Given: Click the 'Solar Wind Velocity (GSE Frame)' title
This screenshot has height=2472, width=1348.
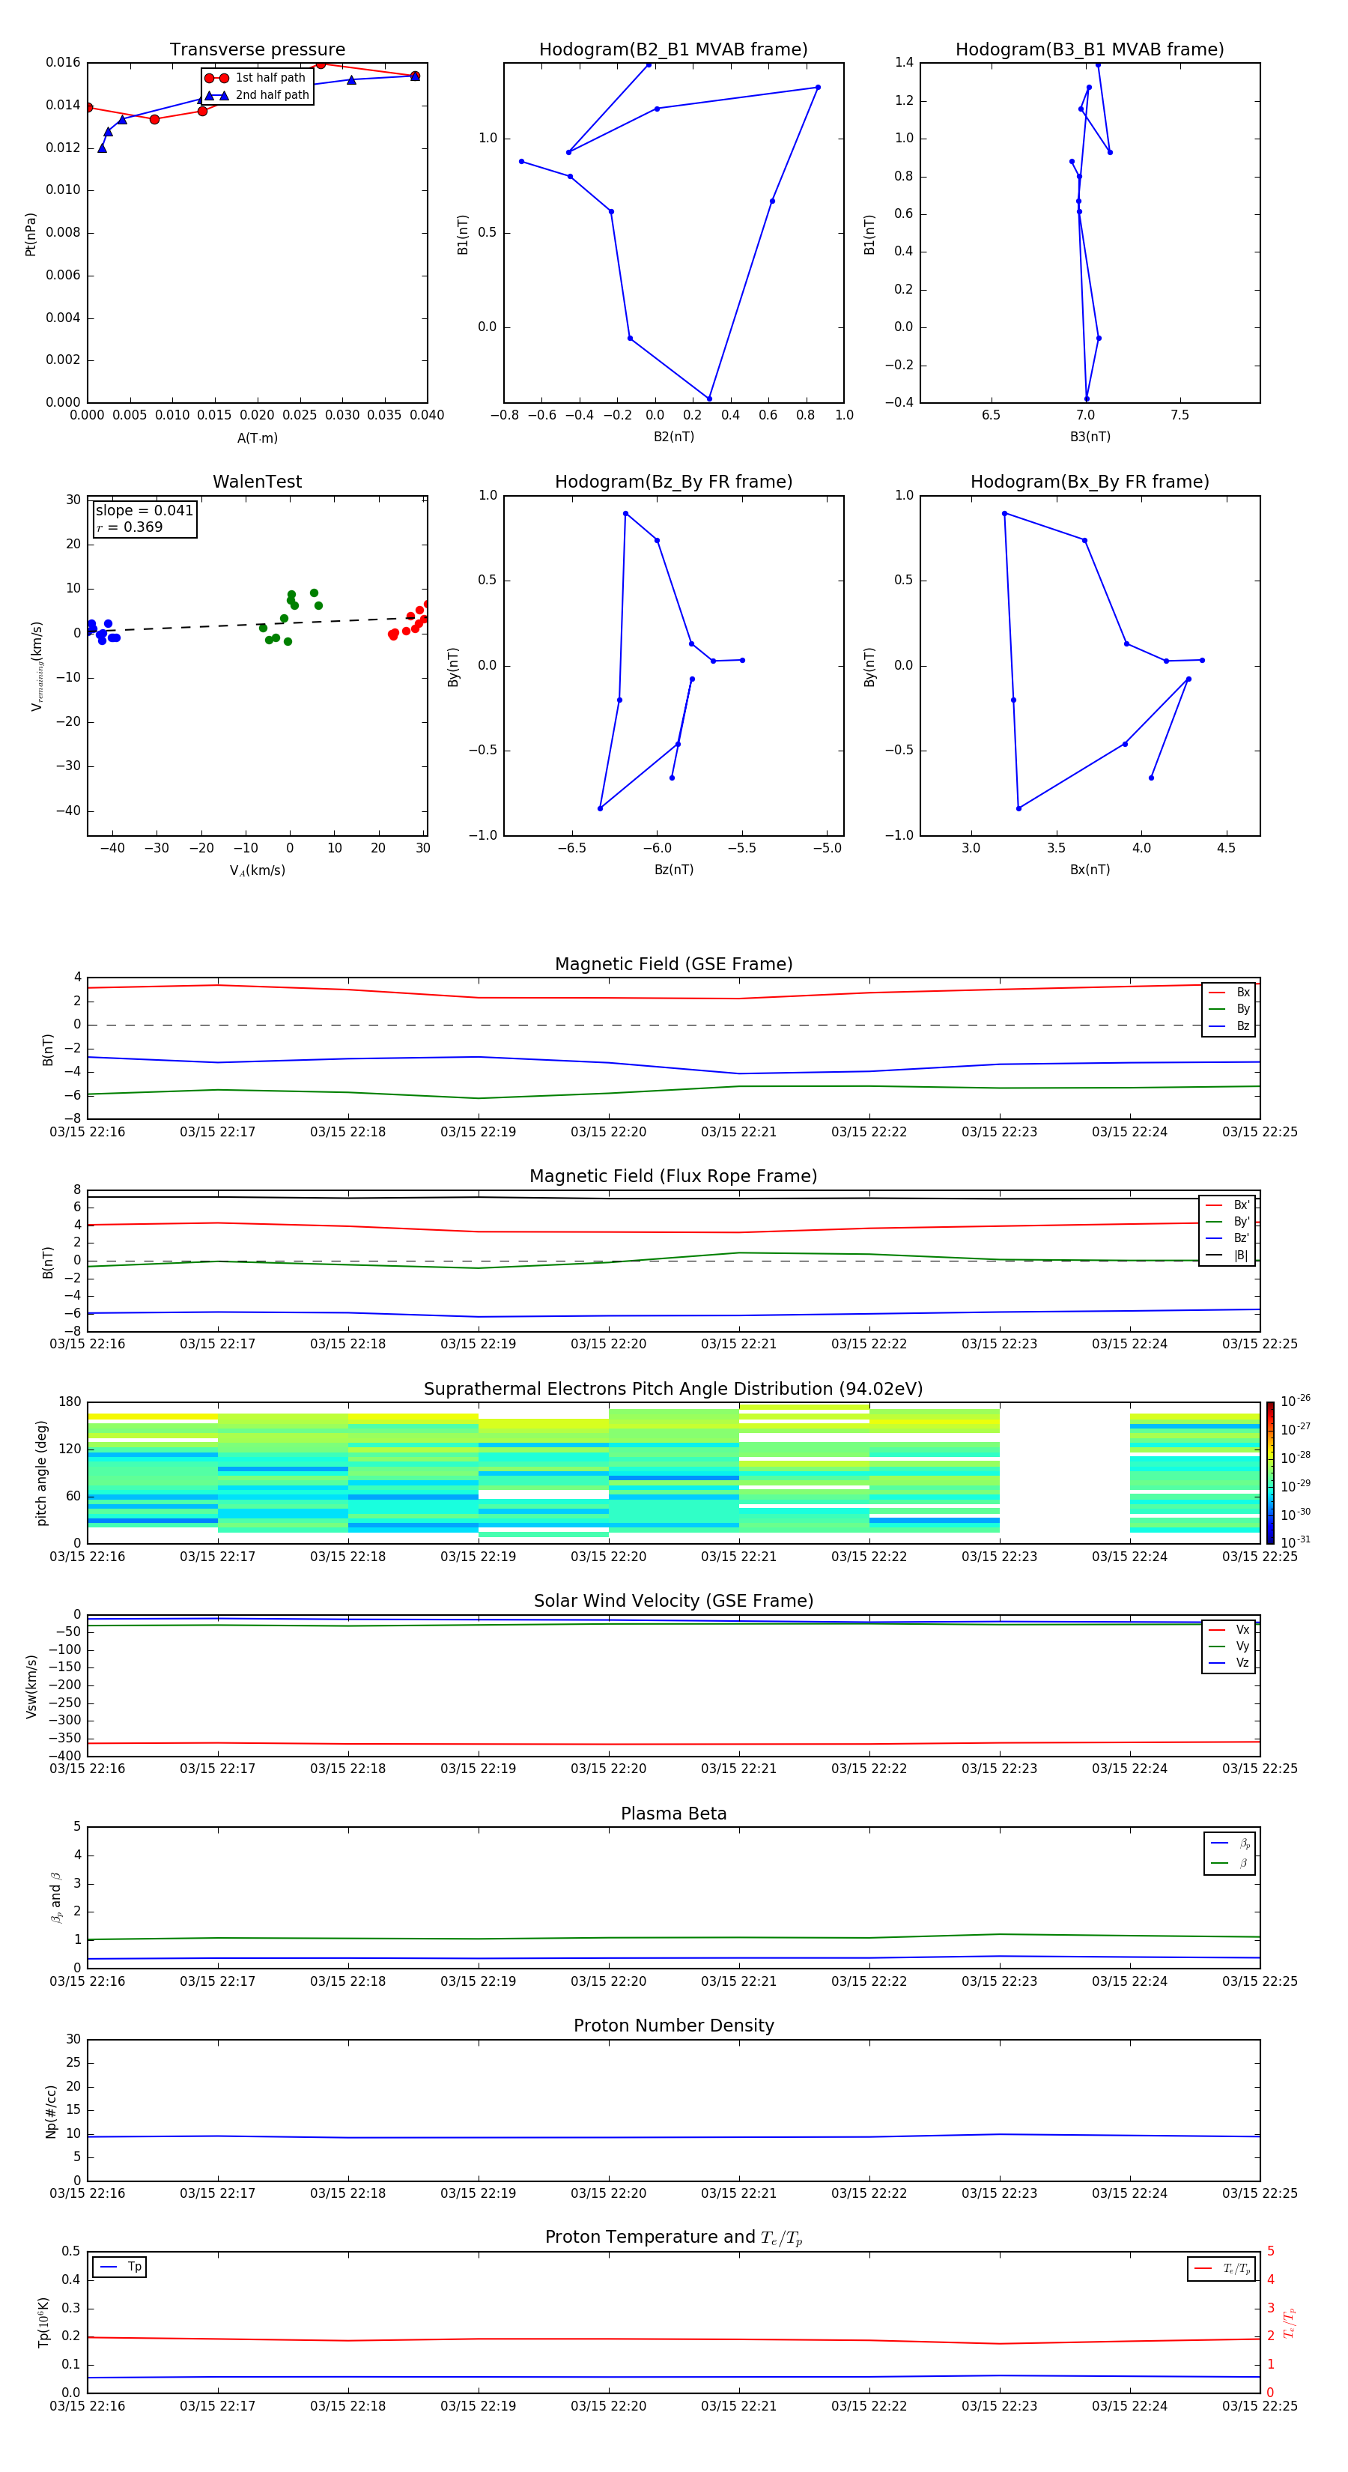Looking at the screenshot, I should tap(673, 1601).
